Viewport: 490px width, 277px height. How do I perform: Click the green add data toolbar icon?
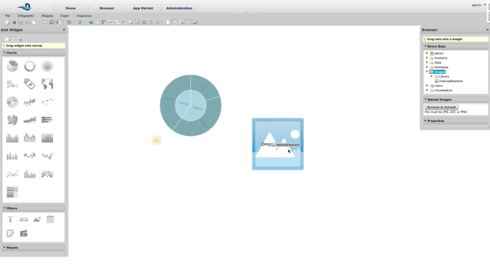90,22
